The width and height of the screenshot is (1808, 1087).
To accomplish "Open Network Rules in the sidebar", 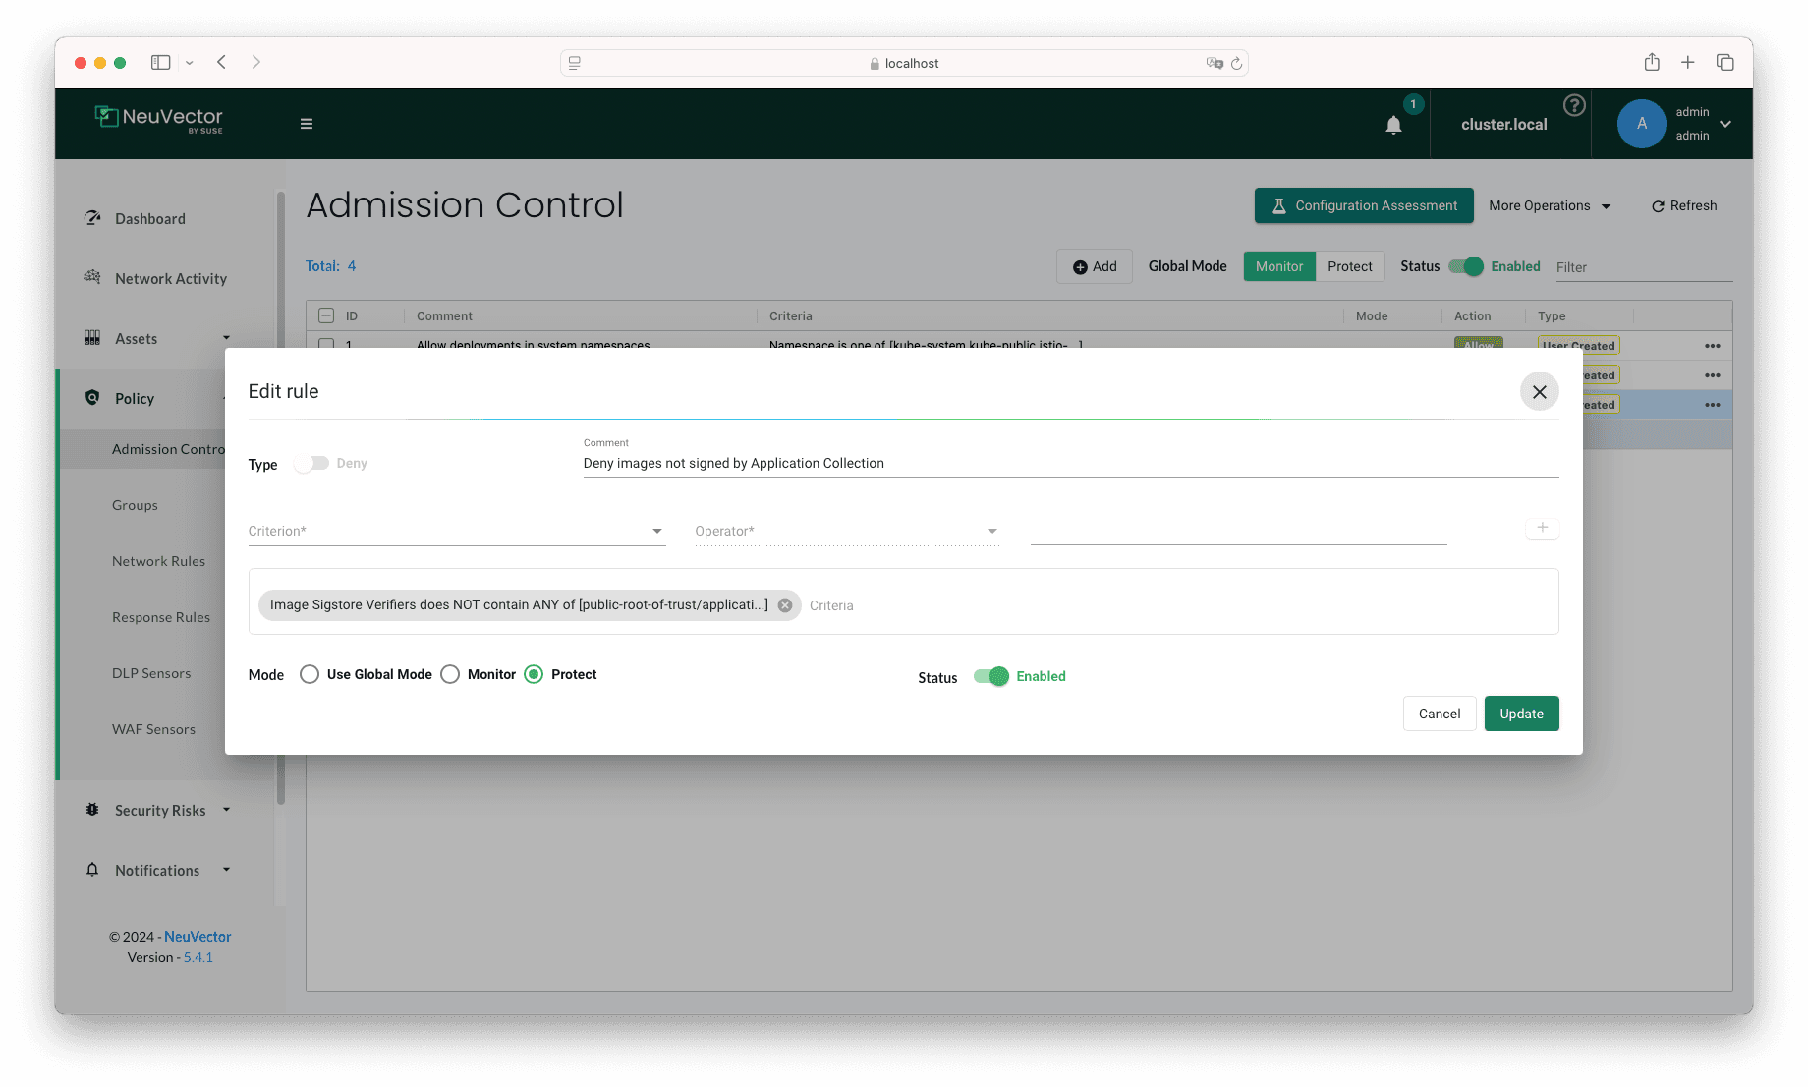I will coord(158,561).
